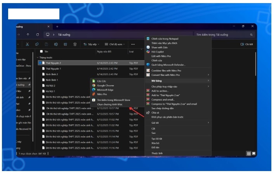Open file with Google Chrome
Image resolution: width=276 pixels, height=173 pixels.
105,85
